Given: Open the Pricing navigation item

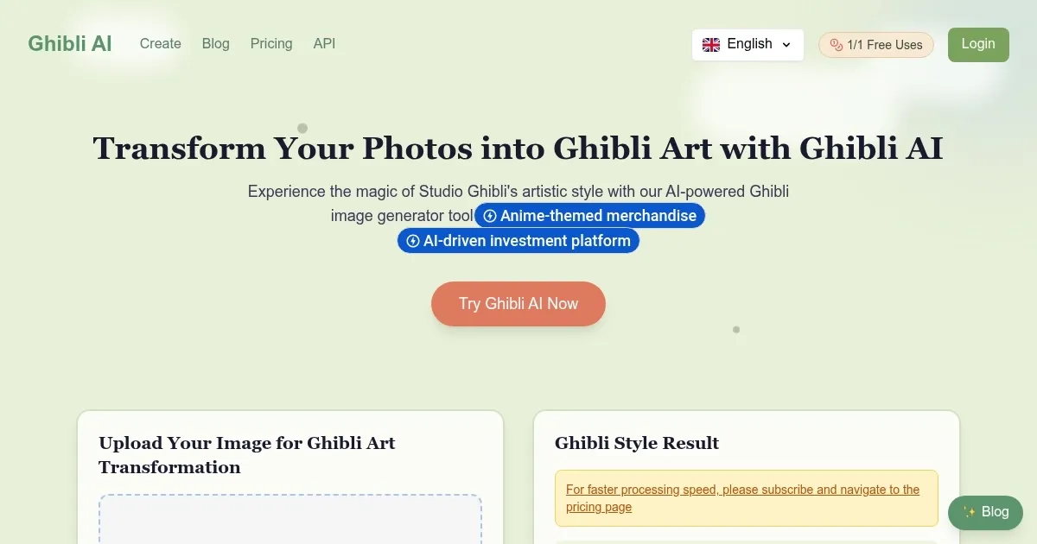Looking at the screenshot, I should coord(271,43).
